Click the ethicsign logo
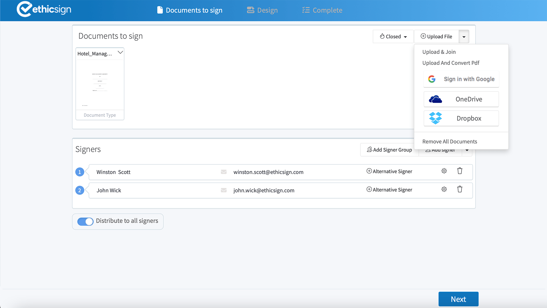Image resolution: width=547 pixels, height=308 pixels. (44, 9)
